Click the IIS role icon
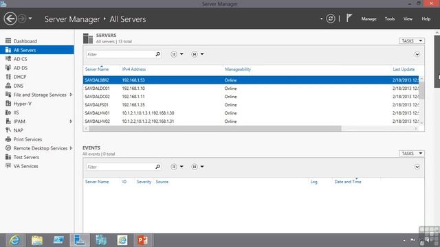This screenshot has height=247, width=440. point(8,113)
